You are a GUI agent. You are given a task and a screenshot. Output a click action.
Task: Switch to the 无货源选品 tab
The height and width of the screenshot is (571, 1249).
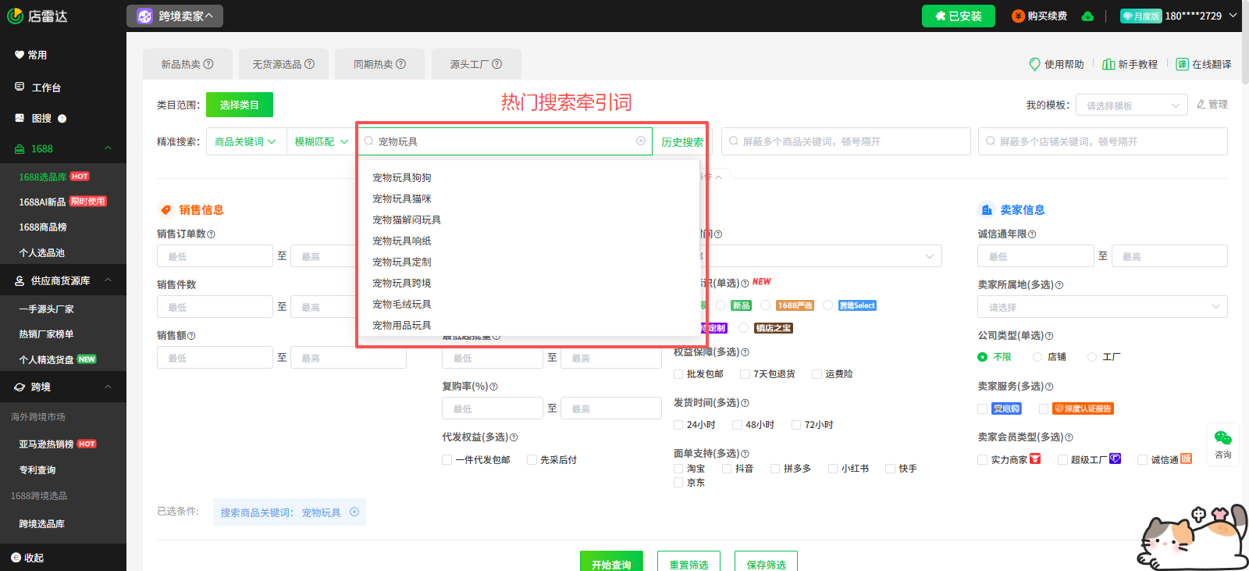(x=283, y=64)
